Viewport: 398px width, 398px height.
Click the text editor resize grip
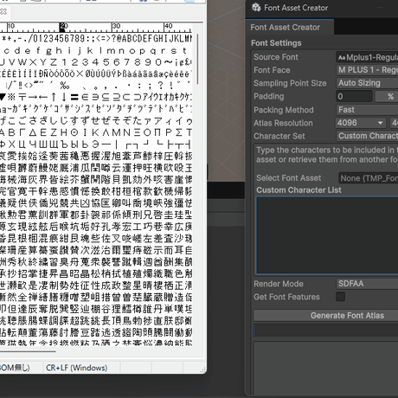(203, 370)
